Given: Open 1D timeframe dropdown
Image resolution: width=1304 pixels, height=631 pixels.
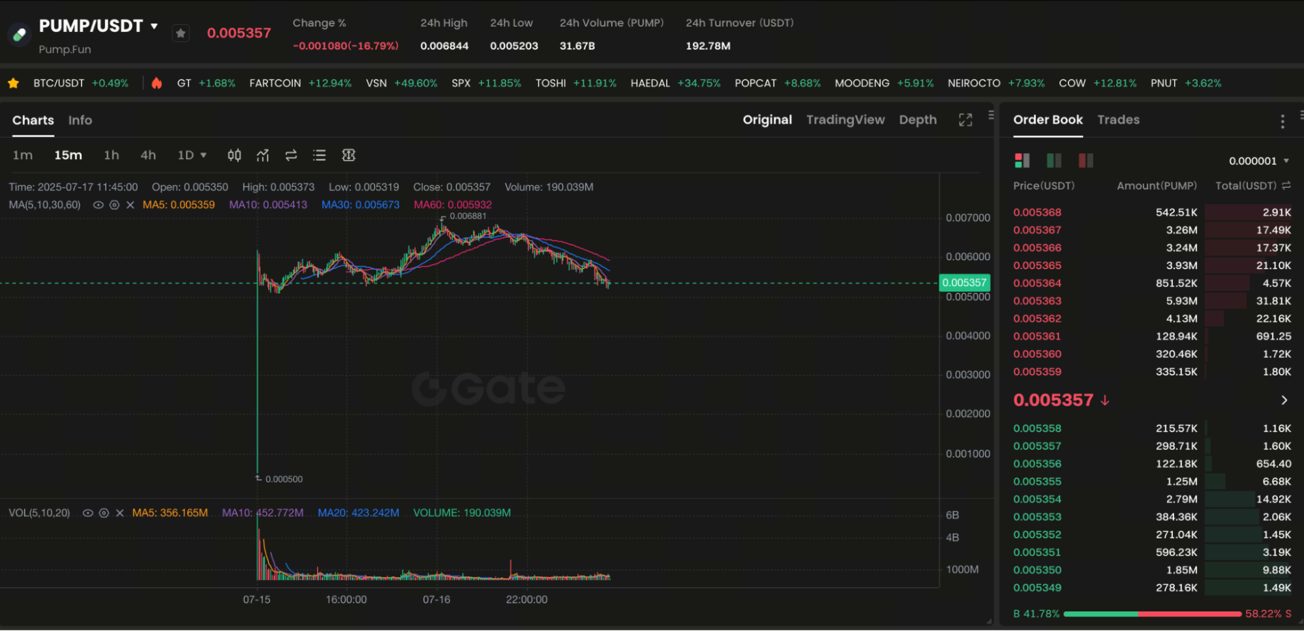Looking at the screenshot, I should tap(192, 155).
